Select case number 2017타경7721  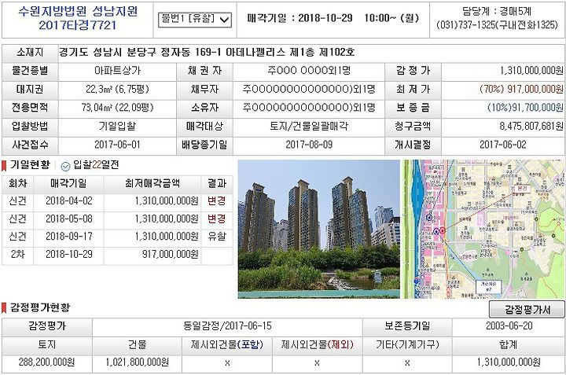coord(78,25)
